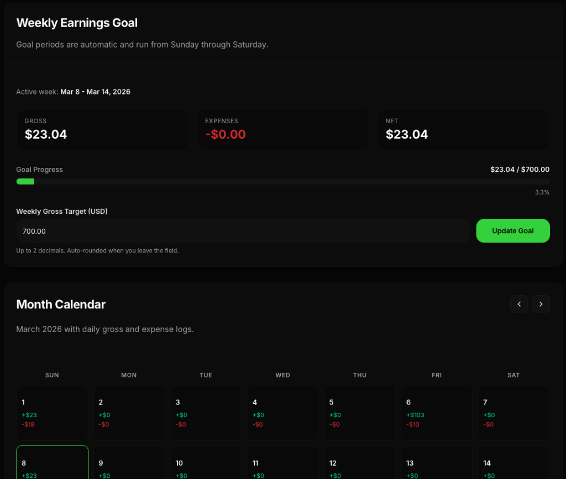Click the NET summary card
Image resolution: width=566 pixels, height=479 pixels.
464,129
